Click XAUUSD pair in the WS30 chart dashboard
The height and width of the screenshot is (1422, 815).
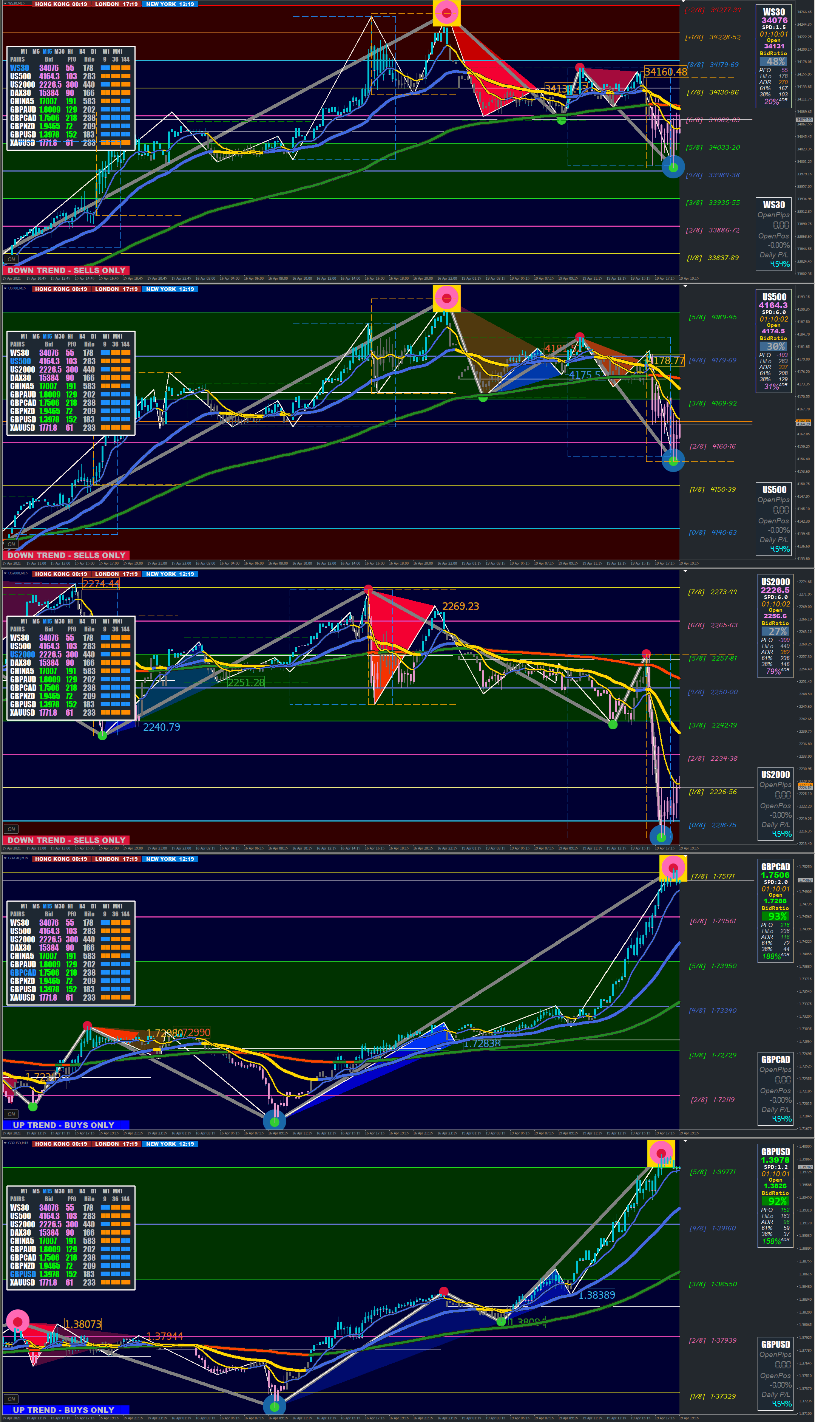22,143
